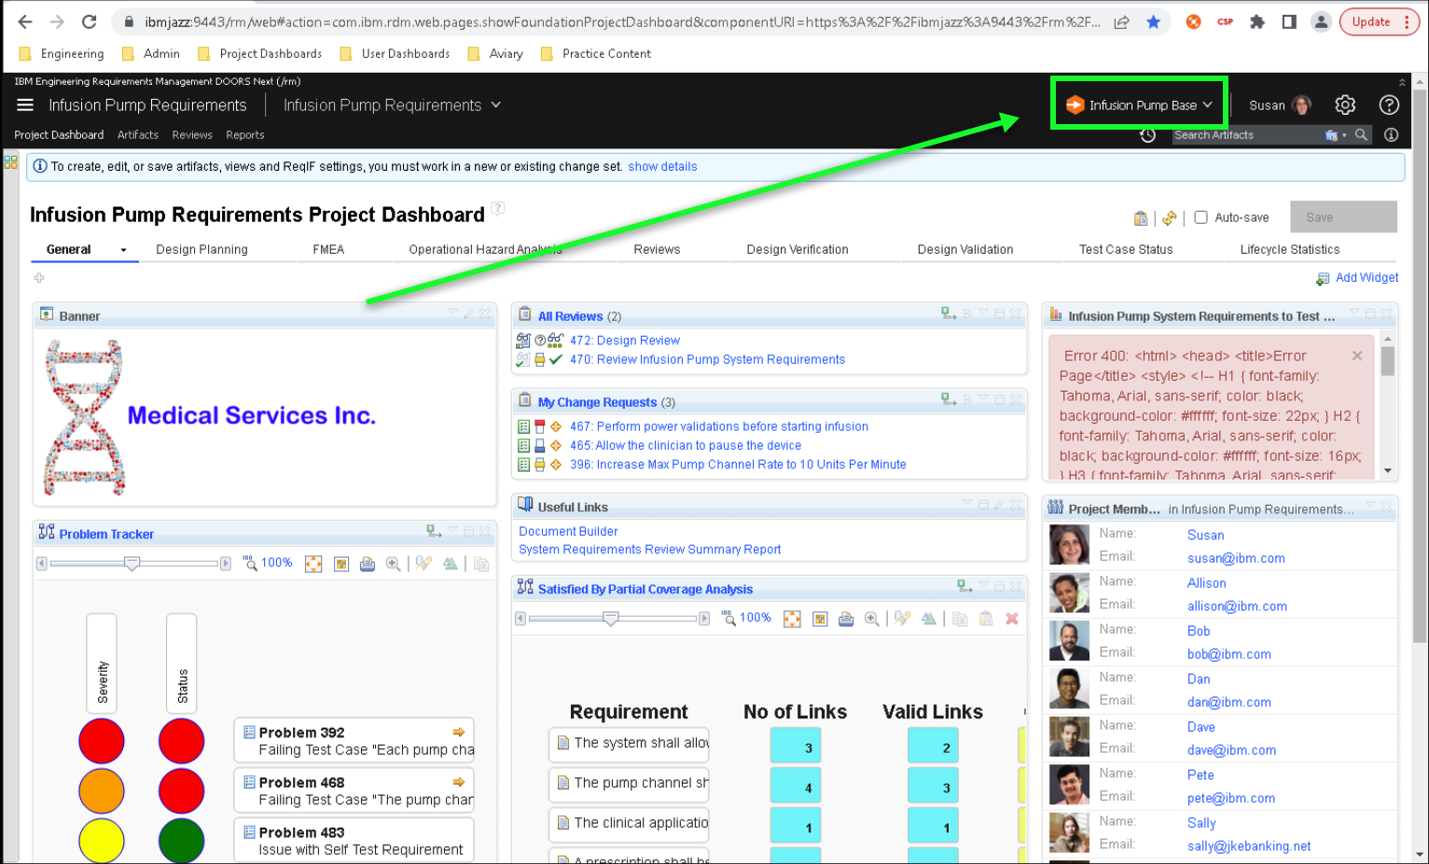This screenshot has width=1429, height=864.
Task: Click the recent history clock icon
Action: point(1148,135)
